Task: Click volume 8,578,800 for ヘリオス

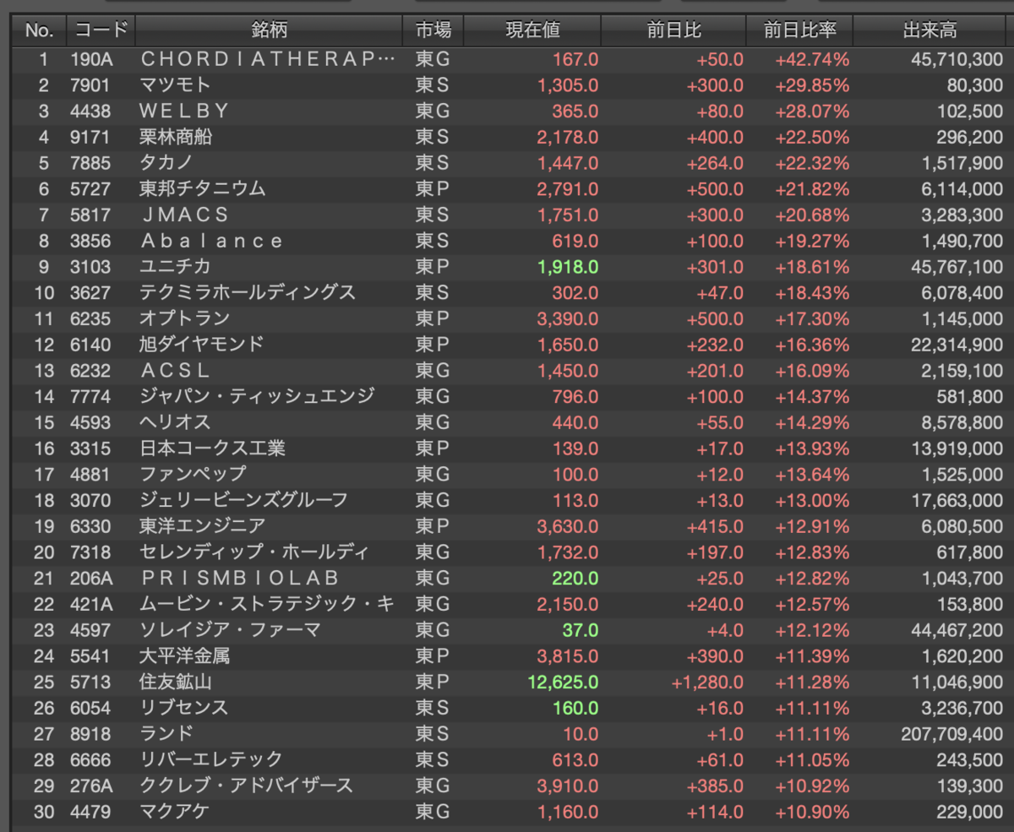Action: (x=960, y=422)
